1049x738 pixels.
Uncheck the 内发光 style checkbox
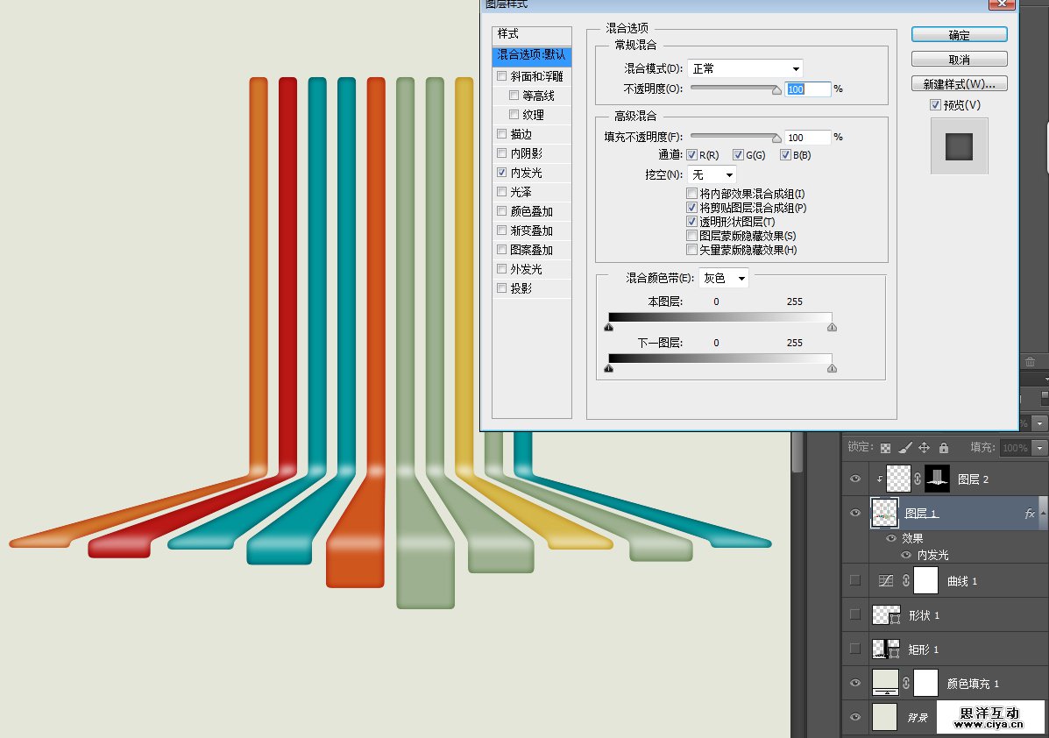(502, 173)
